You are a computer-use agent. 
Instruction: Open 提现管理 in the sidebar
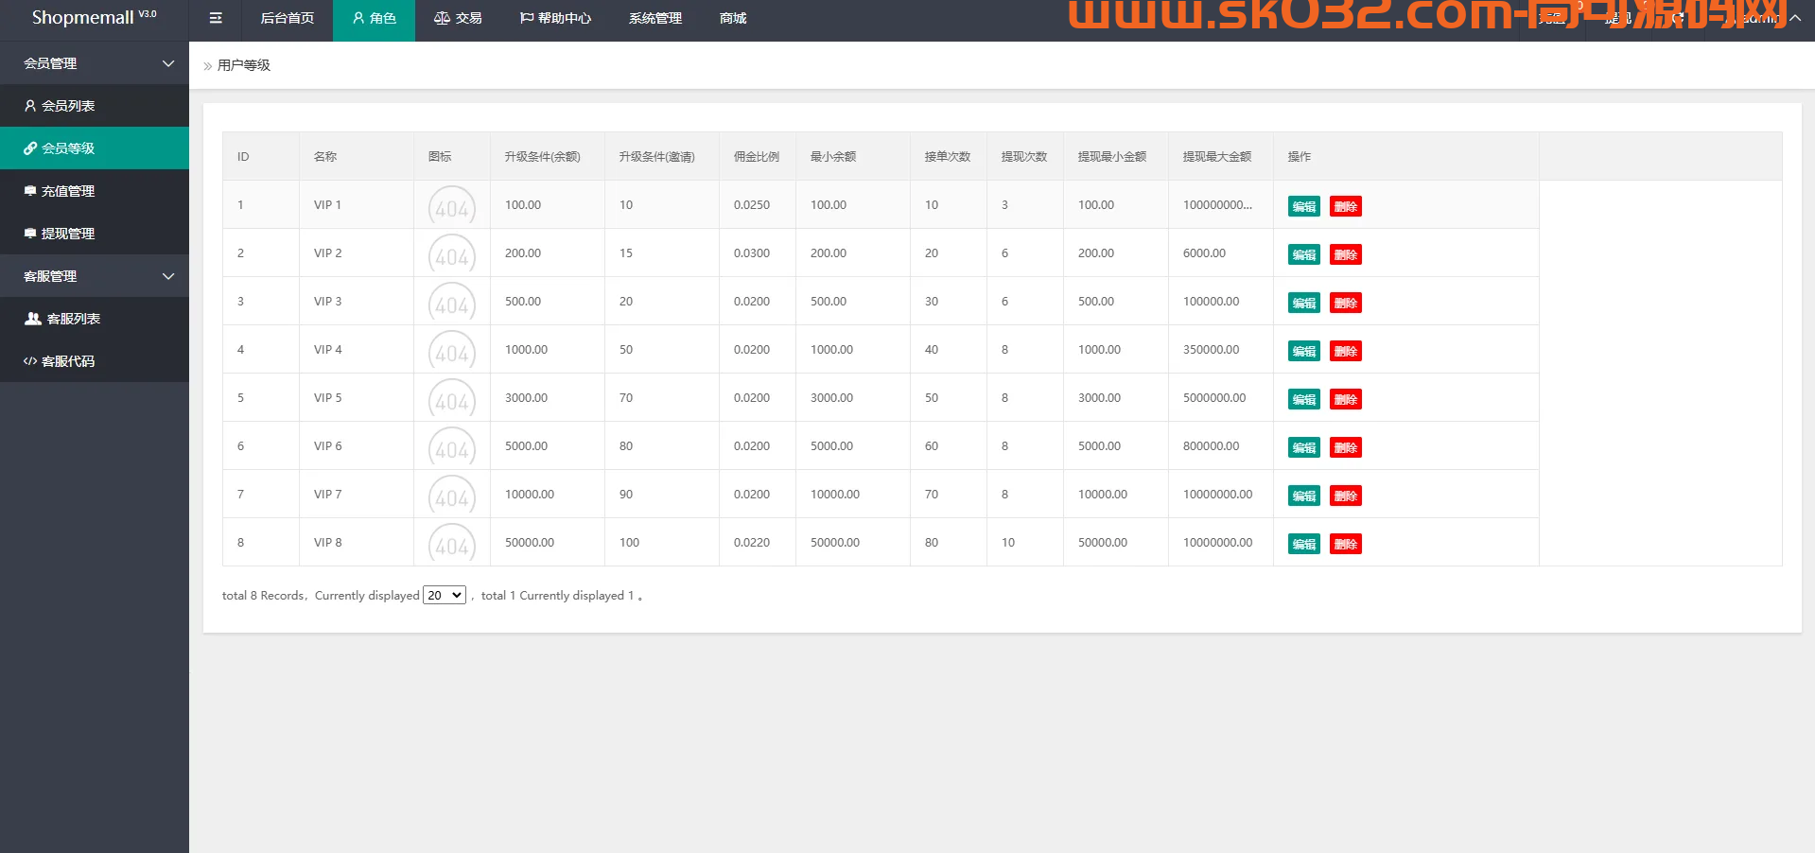(95, 234)
